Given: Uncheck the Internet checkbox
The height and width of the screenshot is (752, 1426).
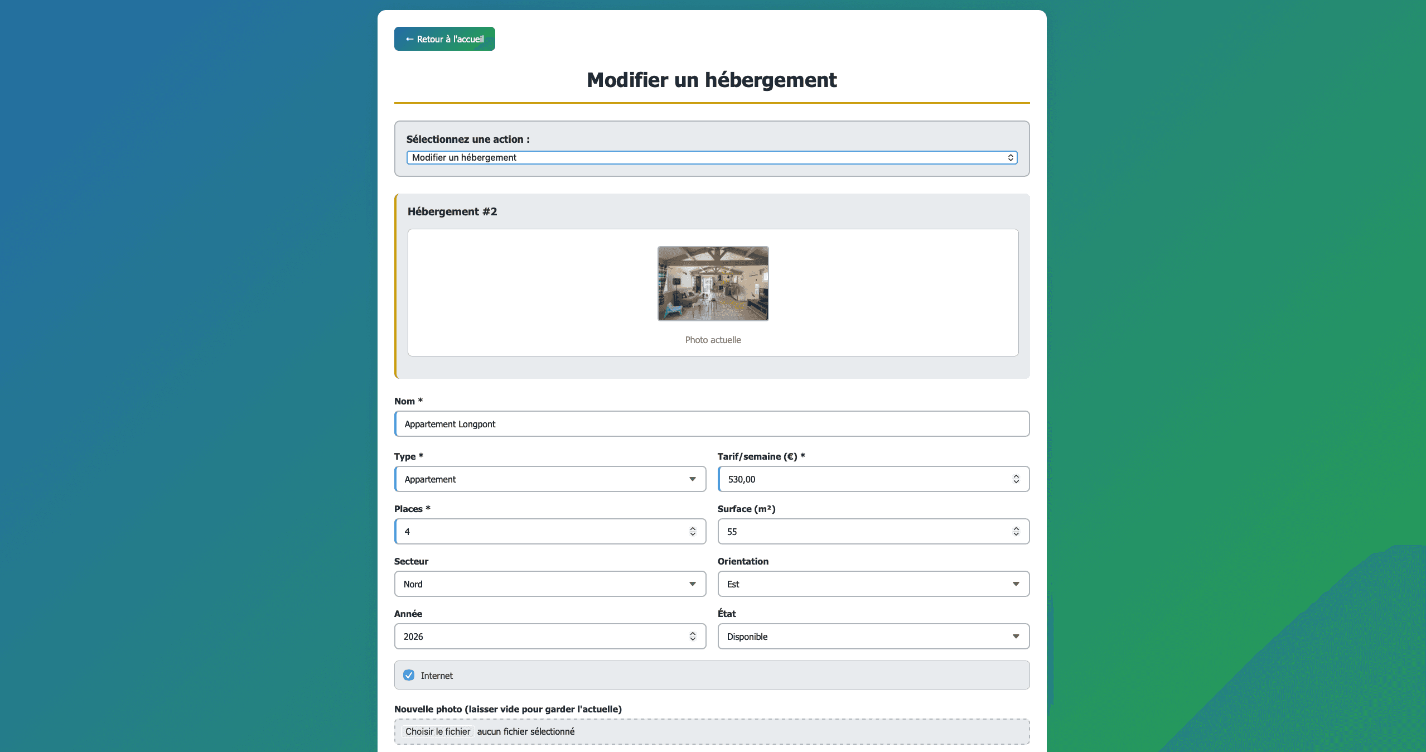Looking at the screenshot, I should tap(409, 676).
